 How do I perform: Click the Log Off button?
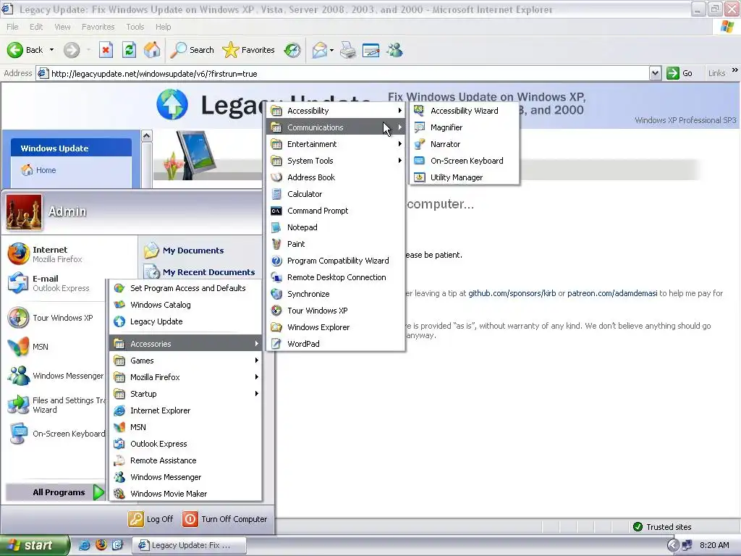click(151, 519)
